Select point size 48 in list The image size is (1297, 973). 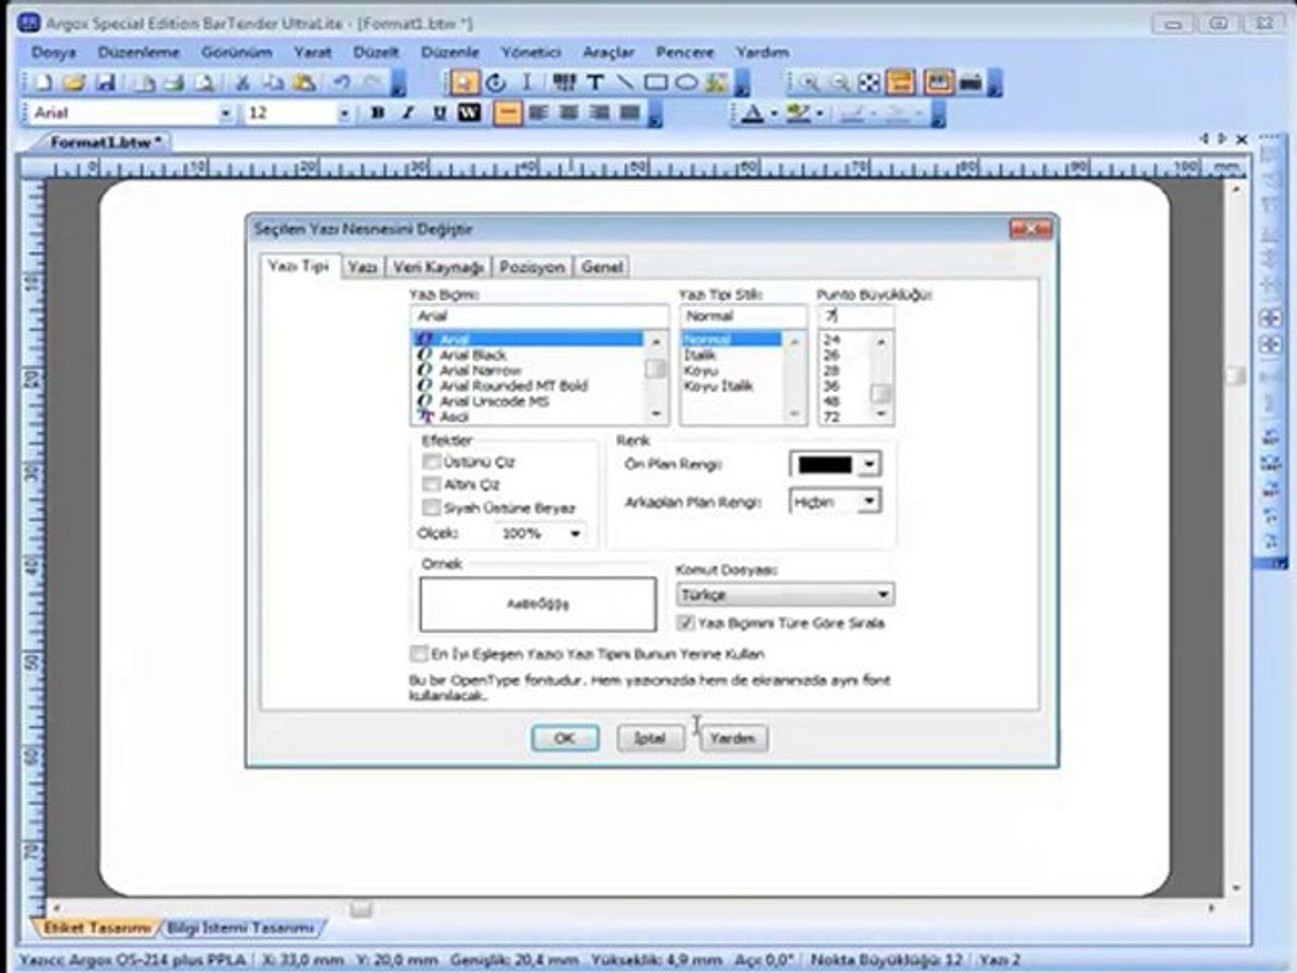(x=831, y=401)
